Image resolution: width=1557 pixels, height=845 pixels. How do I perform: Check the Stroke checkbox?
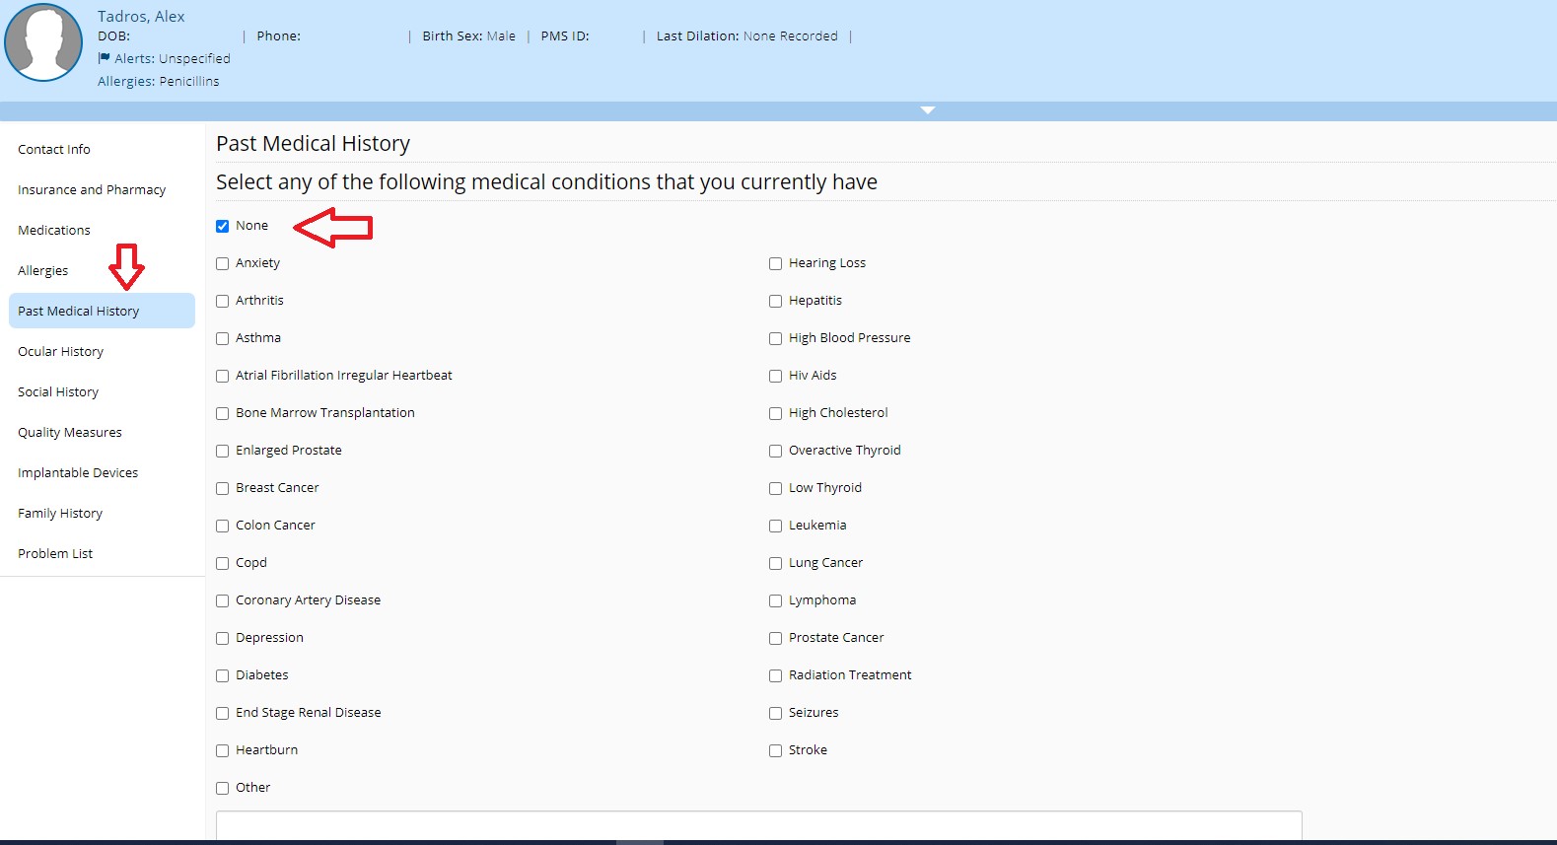click(x=776, y=750)
